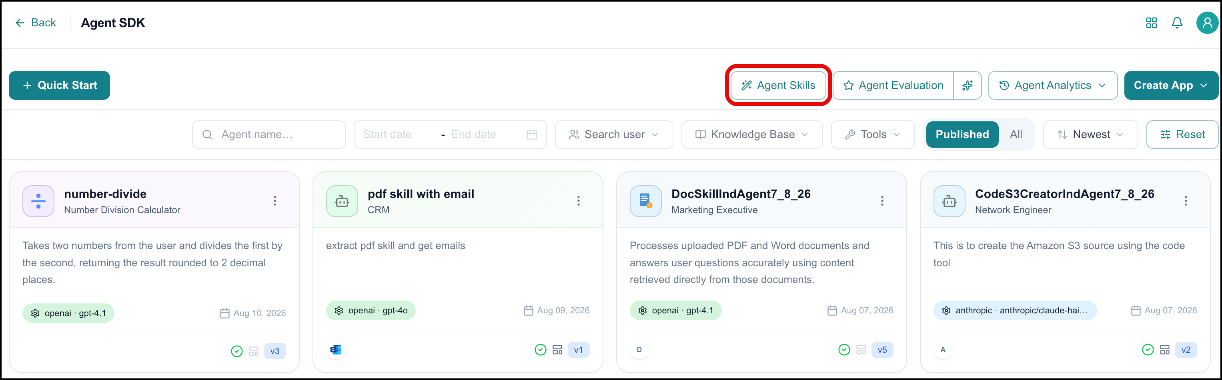Click the layout icon on pdf skill with email card
This screenshot has height=380, width=1222.
tap(557, 350)
